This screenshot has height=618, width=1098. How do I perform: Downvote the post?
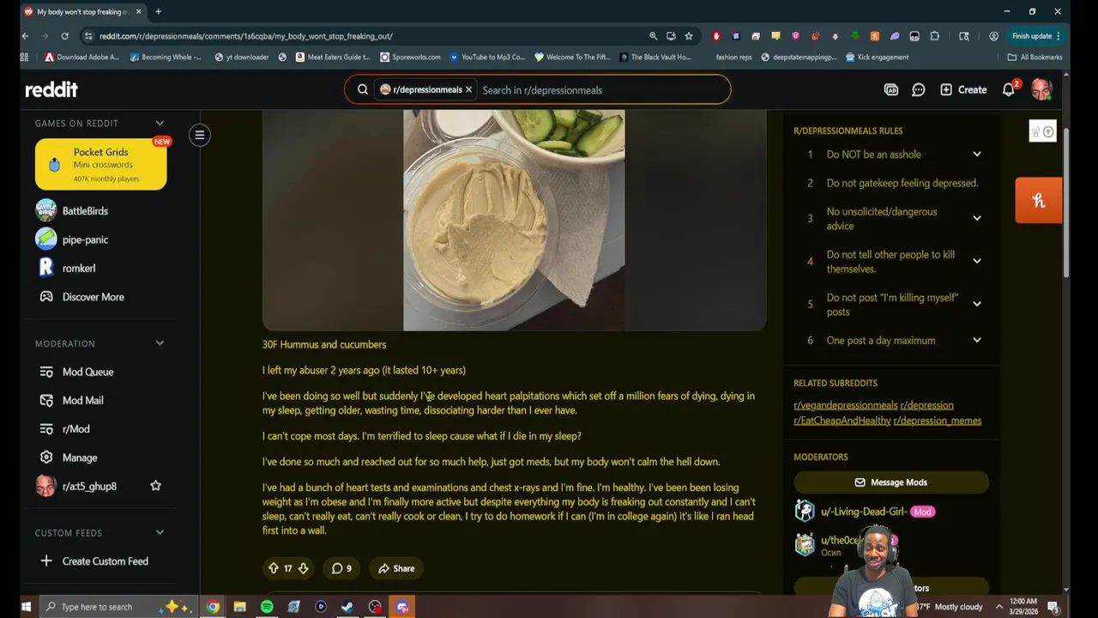click(303, 568)
